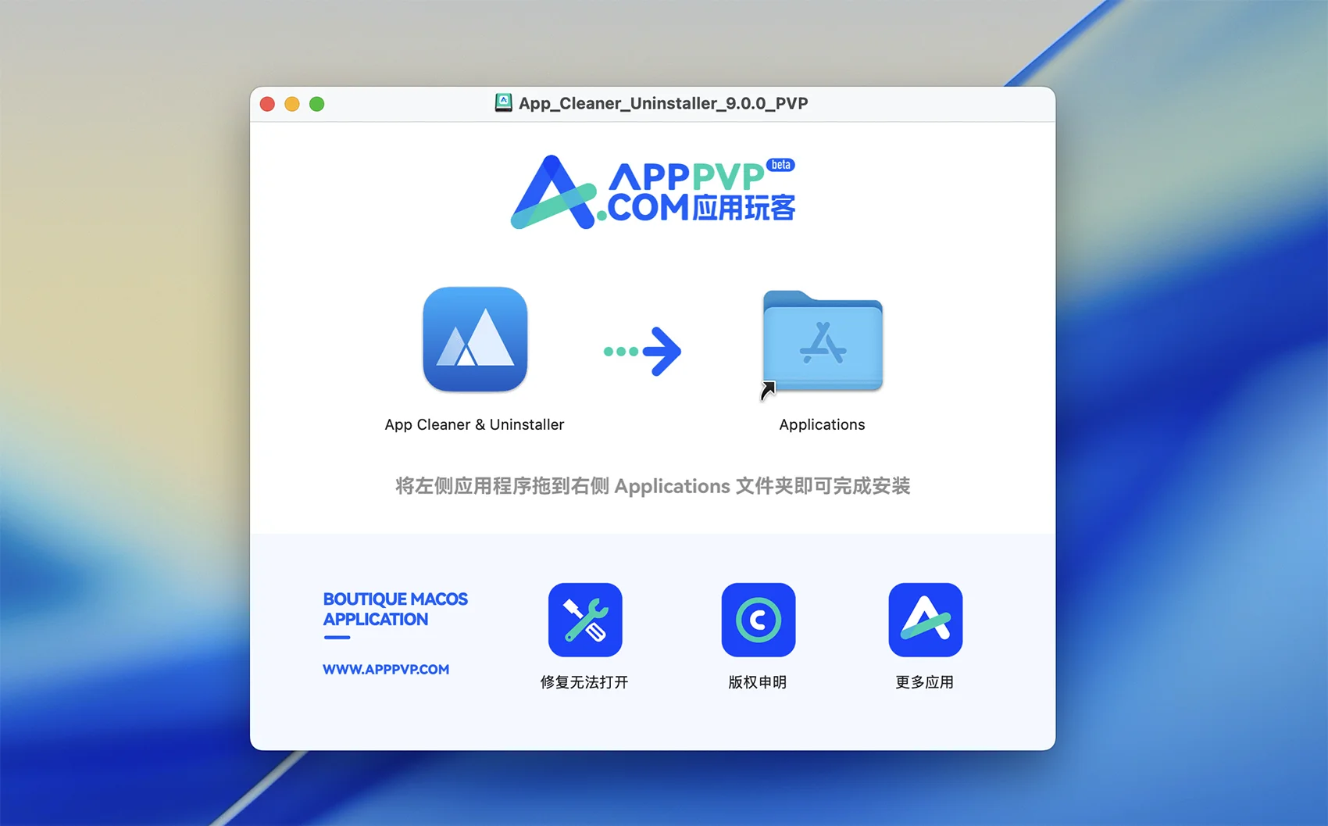Click the blue dotted arrow graphic
This screenshot has height=826, width=1328.
coord(643,351)
